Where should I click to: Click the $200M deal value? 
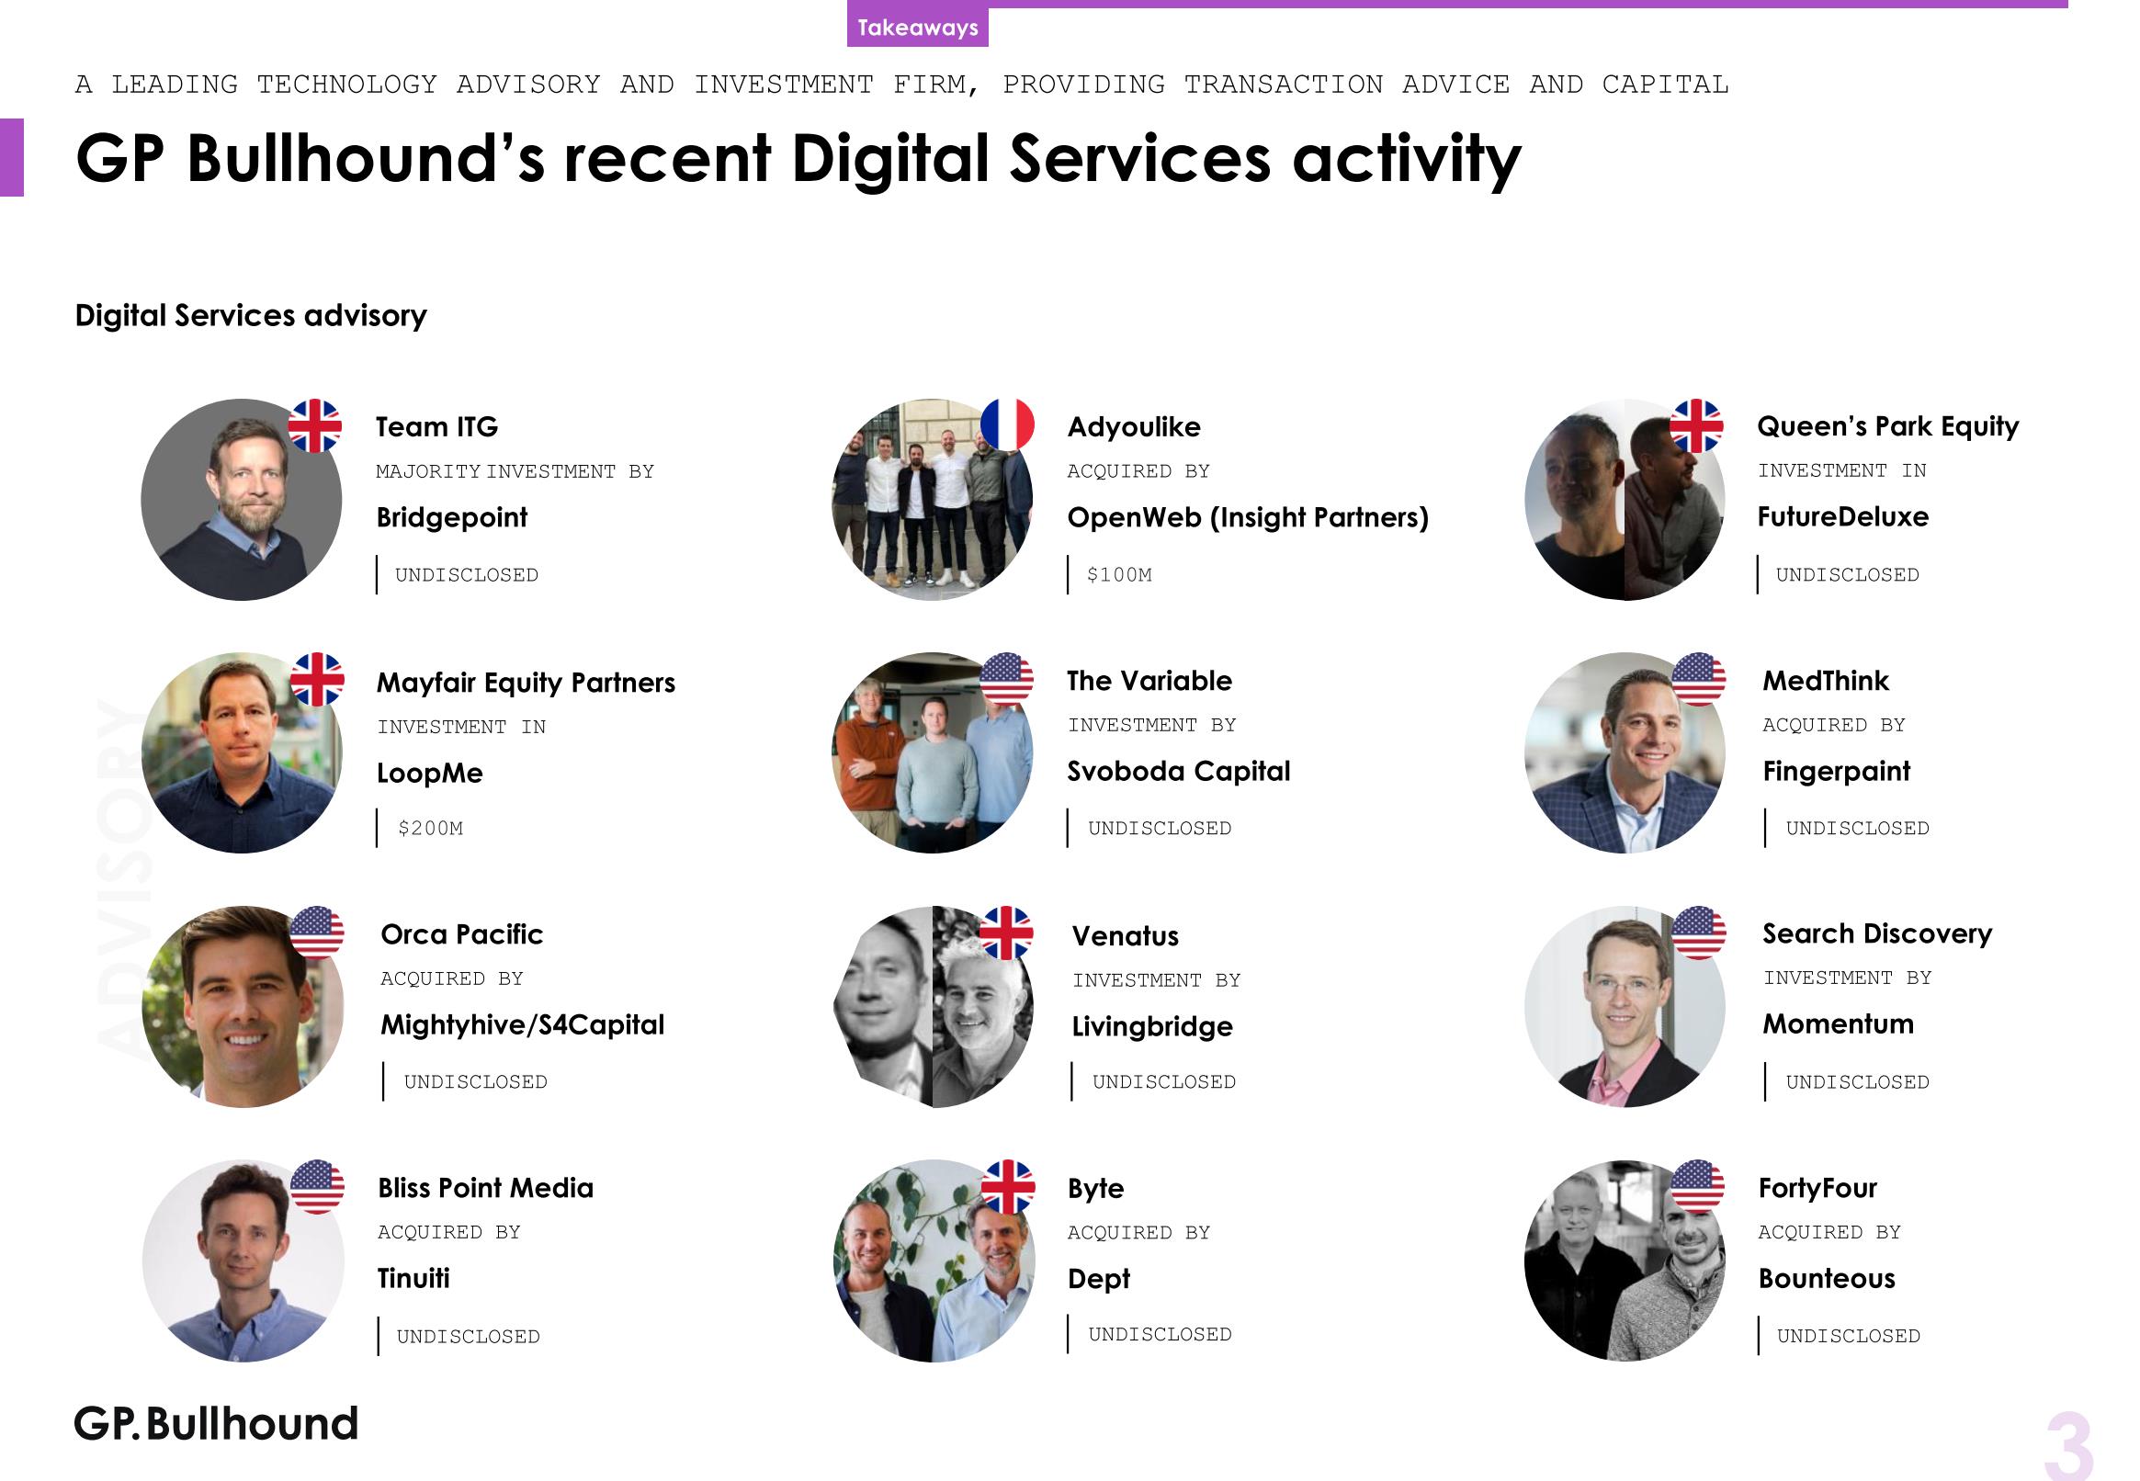pos(430,829)
